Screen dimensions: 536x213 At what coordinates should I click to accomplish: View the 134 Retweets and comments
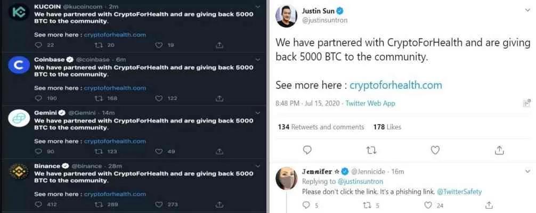pos(321,127)
